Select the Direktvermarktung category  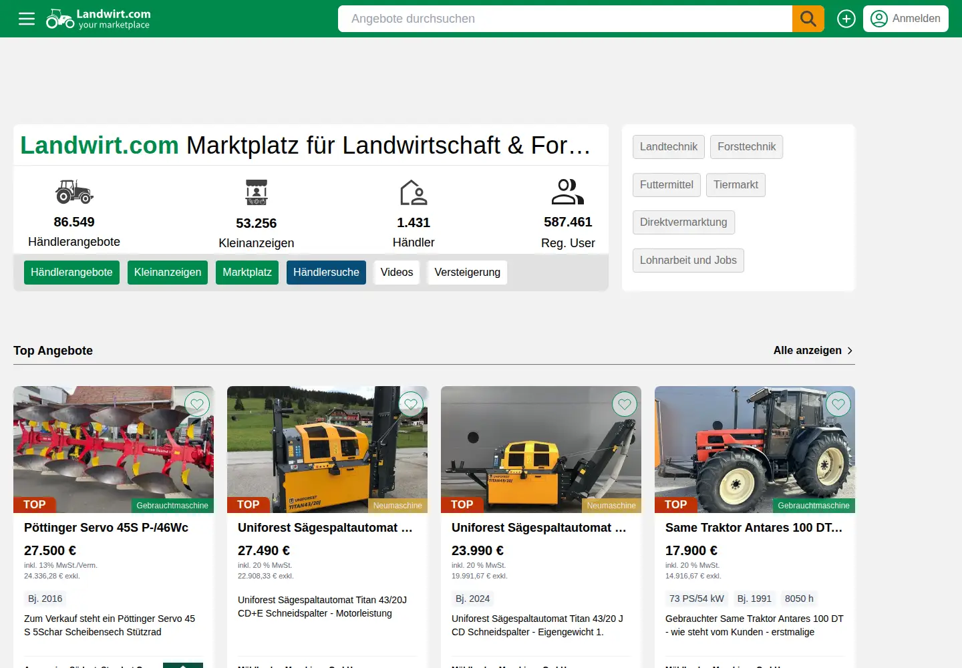(x=683, y=222)
